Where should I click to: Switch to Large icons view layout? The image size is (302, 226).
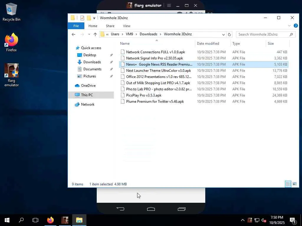pyautogui.click(x=295, y=184)
